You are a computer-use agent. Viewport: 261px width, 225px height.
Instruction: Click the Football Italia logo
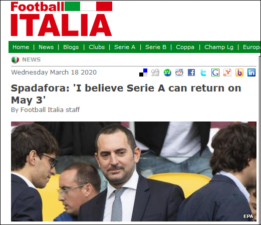click(x=62, y=19)
